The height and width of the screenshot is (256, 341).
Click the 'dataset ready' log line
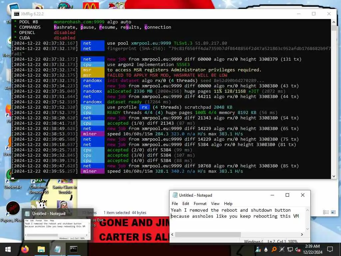[x=125, y=102]
